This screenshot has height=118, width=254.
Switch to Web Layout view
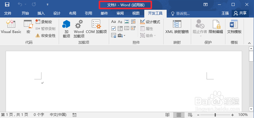click(190, 115)
